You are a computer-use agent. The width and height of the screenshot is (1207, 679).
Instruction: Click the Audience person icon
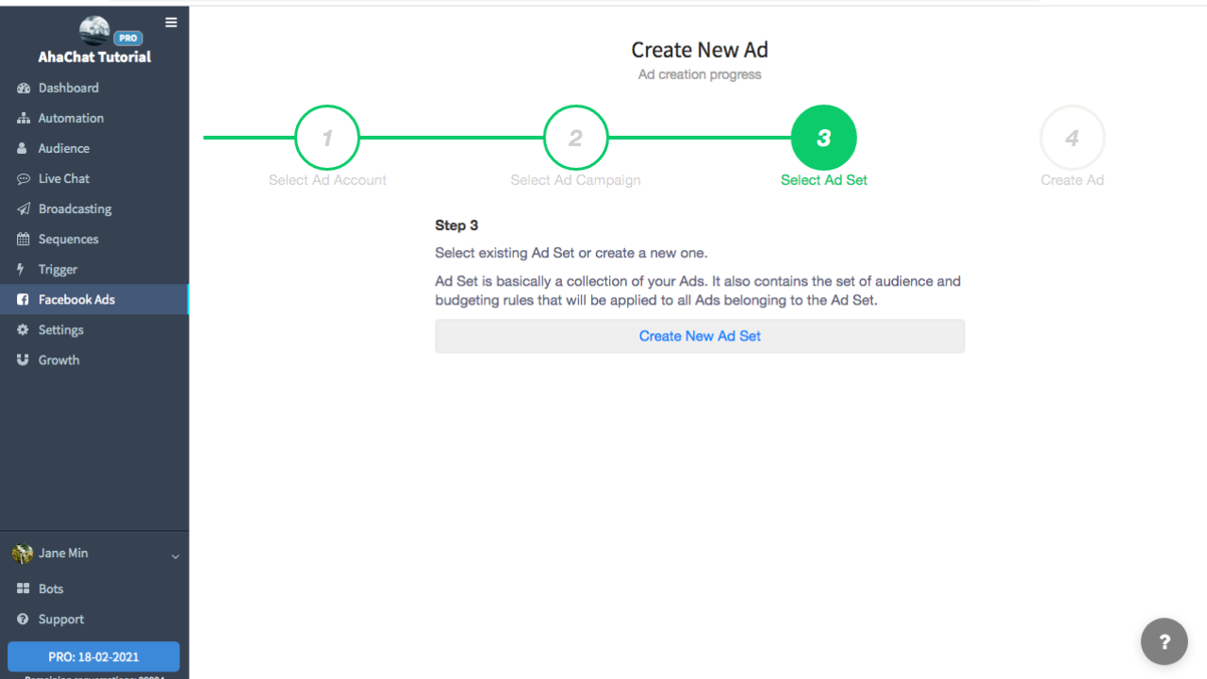[23, 148]
